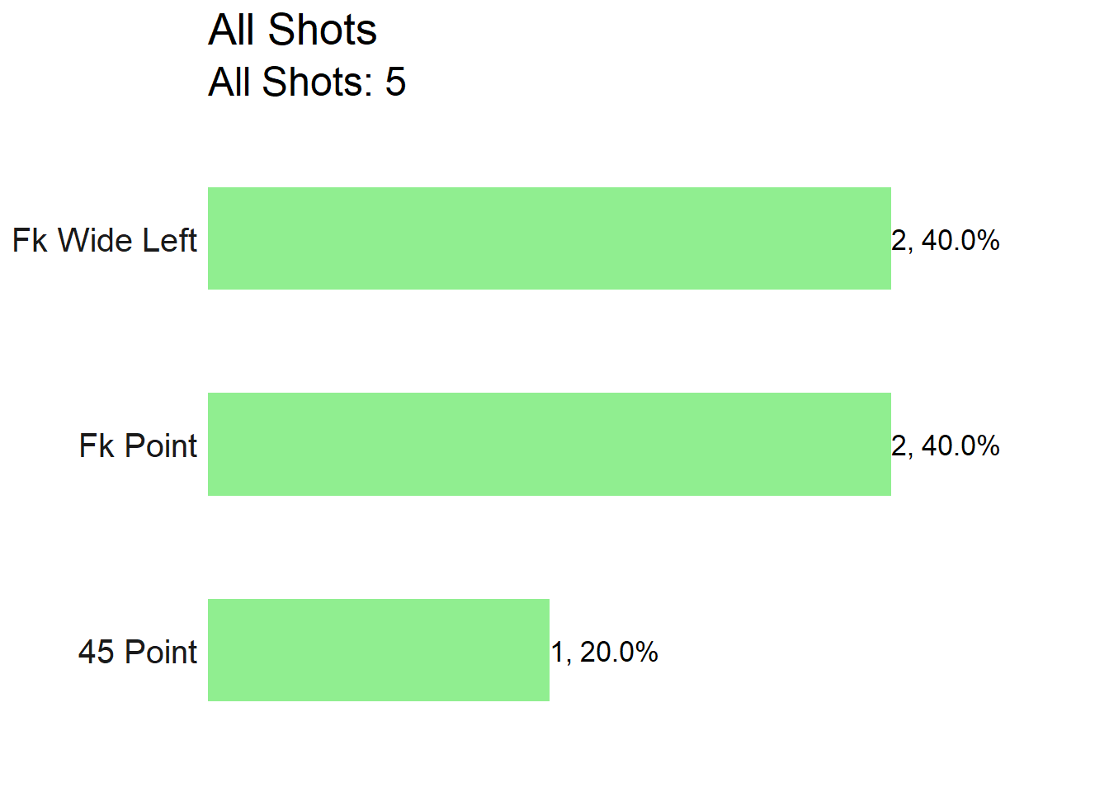Image resolution: width=1109 pixels, height=792 pixels.
Task: Select the Fk Point green bar
Action: click(x=550, y=444)
